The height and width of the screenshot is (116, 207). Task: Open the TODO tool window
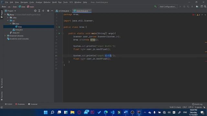[8, 104]
